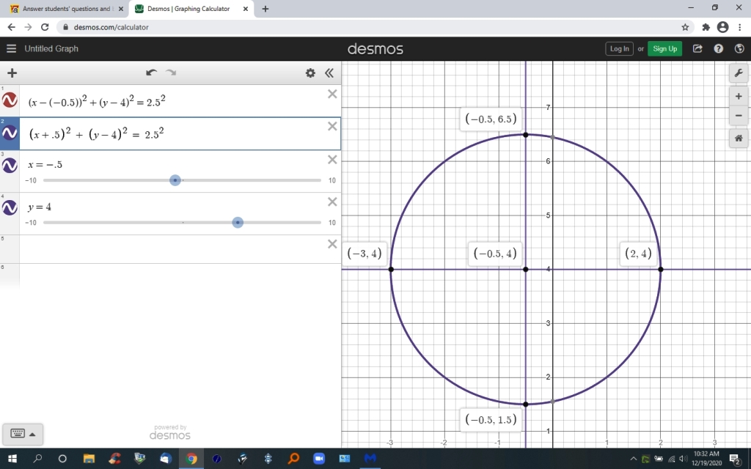Click the point labeled (−0.5, 6.5)
Viewport: 751px width, 469px height.
(526, 135)
